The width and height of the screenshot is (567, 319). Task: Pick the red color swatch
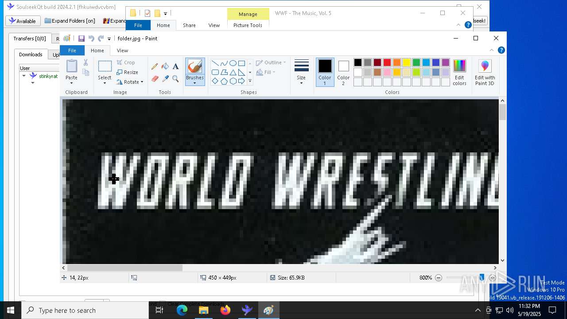click(x=387, y=62)
